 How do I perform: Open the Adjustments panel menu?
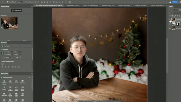(32, 74)
